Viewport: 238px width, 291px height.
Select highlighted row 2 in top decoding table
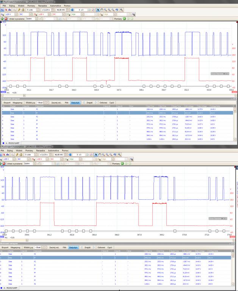[117, 113]
